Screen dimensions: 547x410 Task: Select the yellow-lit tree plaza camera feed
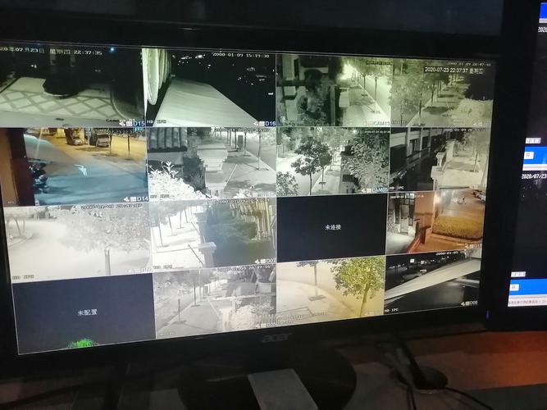pyautogui.click(x=330, y=289)
